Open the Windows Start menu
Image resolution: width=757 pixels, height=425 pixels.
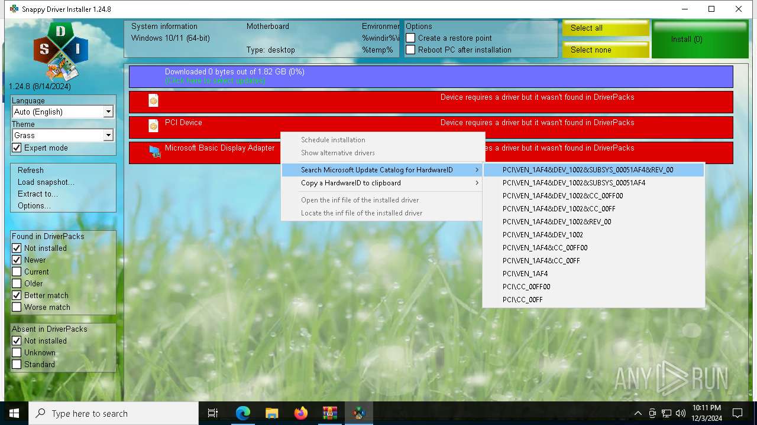(x=14, y=413)
